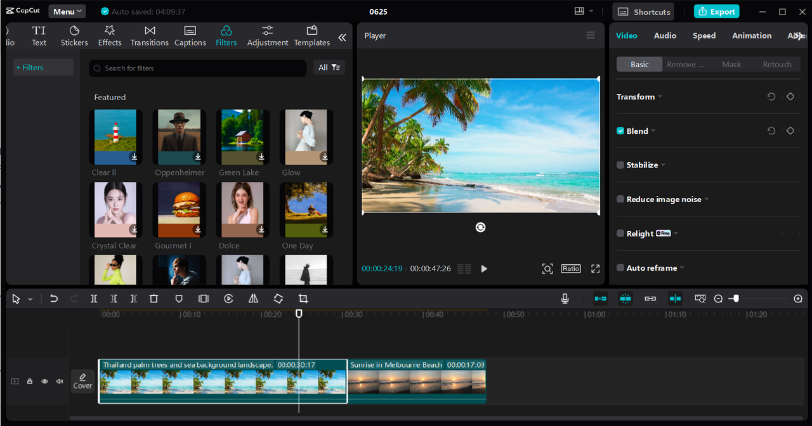Screen dimensions: 812x426
Task: Play the preview video
Action: pyautogui.click(x=484, y=269)
